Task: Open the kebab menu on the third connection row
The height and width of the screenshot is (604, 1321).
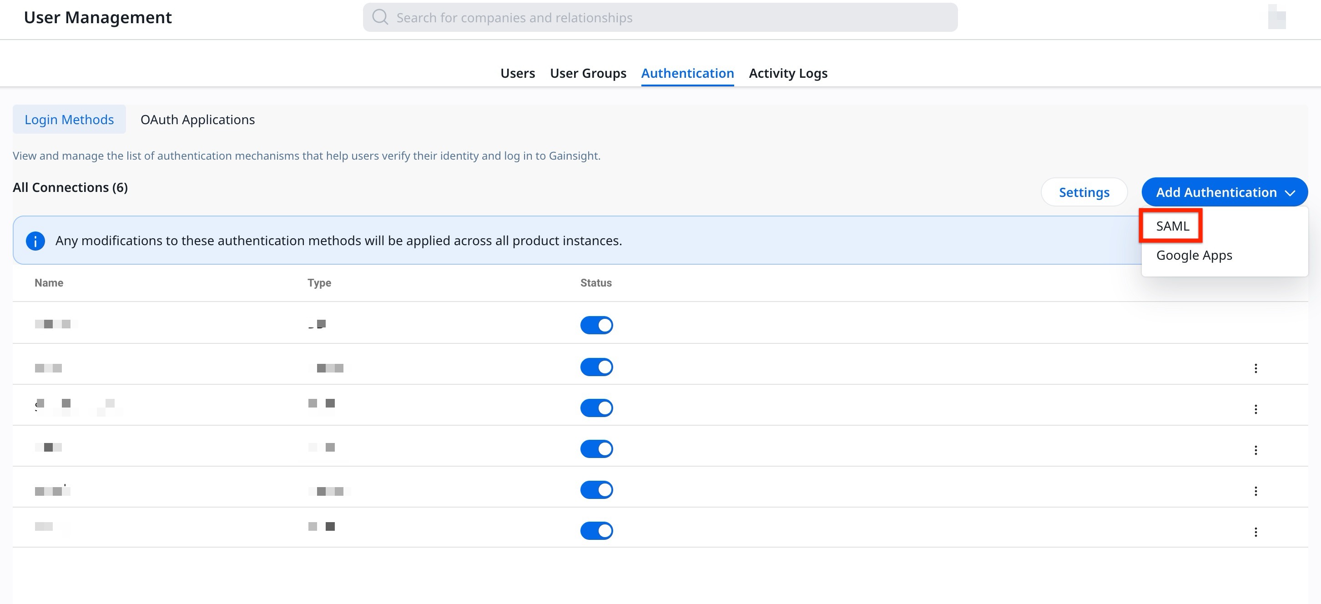Action: click(1256, 408)
